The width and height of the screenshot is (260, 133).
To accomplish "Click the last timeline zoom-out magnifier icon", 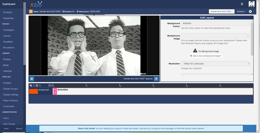I will click(40, 85).
